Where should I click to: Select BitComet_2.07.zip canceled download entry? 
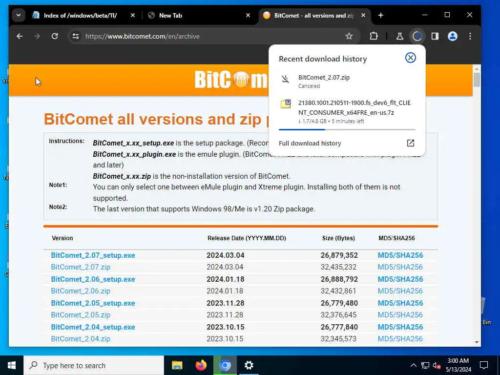347,82
